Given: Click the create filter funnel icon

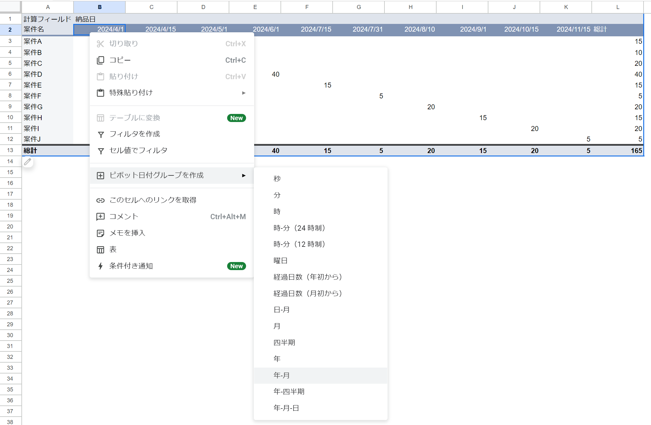Looking at the screenshot, I should pos(101,134).
